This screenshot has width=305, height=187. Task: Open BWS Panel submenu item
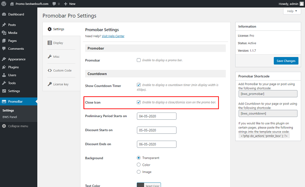(10, 117)
